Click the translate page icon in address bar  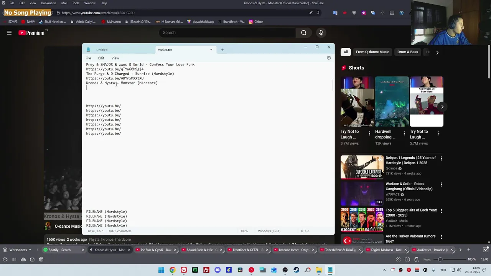coord(311,13)
